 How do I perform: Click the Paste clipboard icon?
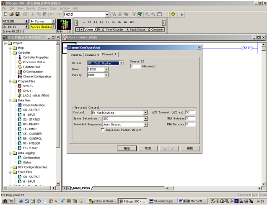point(44,14)
